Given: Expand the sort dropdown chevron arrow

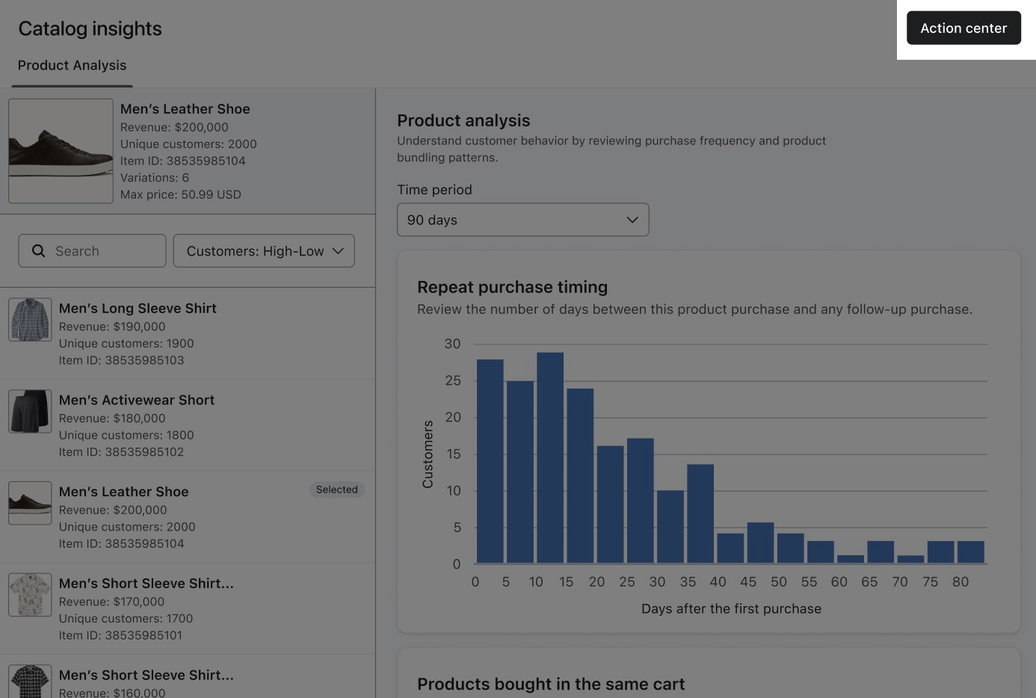Looking at the screenshot, I should click(x=338, y=251).
